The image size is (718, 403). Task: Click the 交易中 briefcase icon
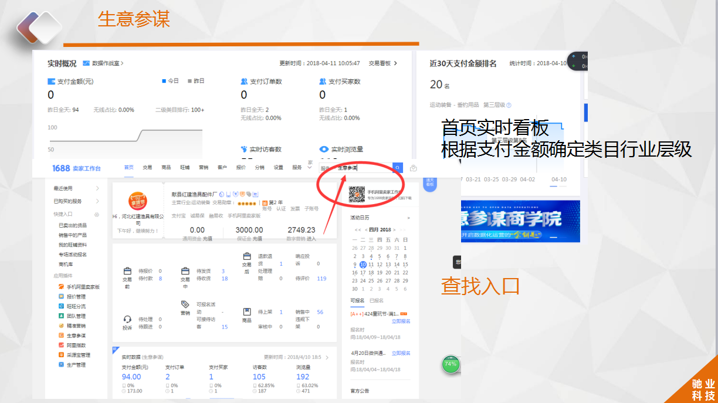[x=185, y=272]
